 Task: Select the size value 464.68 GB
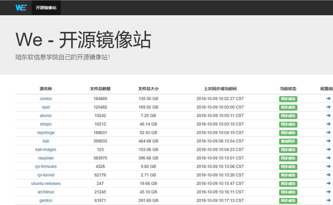148,141
